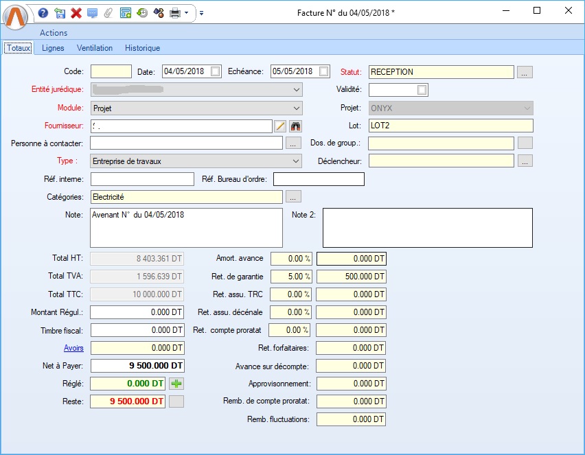Switch to the Lignes tab

click(53, 48)
